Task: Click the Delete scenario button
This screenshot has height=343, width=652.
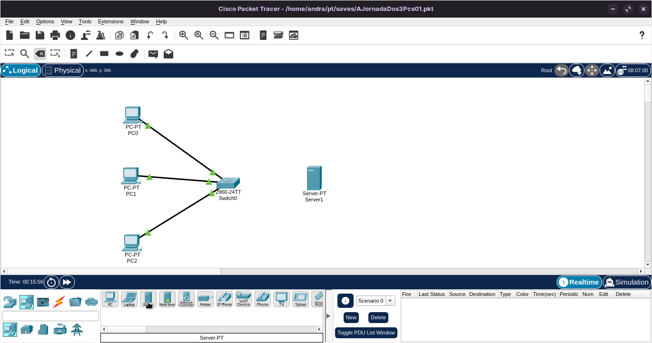Action: pos(378,317)
